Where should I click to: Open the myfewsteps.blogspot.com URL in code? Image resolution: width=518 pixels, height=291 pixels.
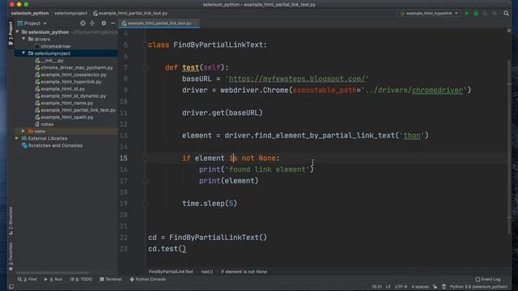click(297, 79)
